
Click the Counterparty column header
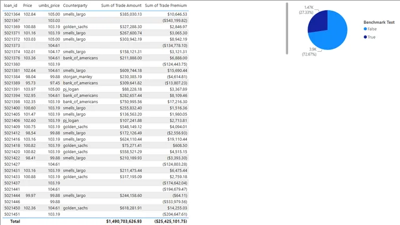pos(75,6)
